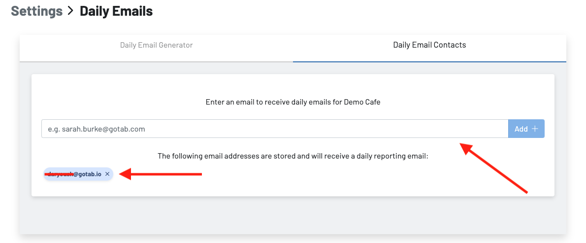Screen dimensions: 586x243
Task: Click the breadcrumb chevron separator after Settings
Action: 71,11
